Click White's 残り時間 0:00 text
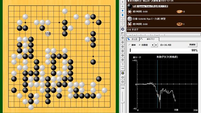Viewport: 201px width, 113px height. [x=140, y=24]
